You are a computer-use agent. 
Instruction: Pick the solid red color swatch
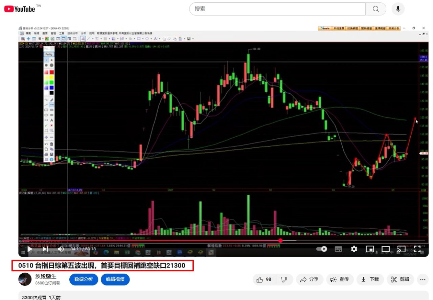pos(51,72)
